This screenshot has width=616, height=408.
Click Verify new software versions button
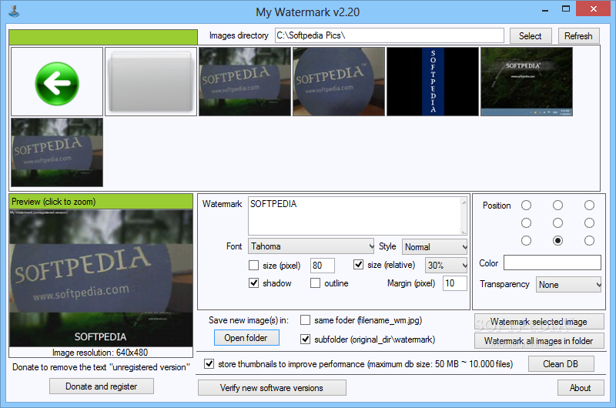[x=272, y=388]
